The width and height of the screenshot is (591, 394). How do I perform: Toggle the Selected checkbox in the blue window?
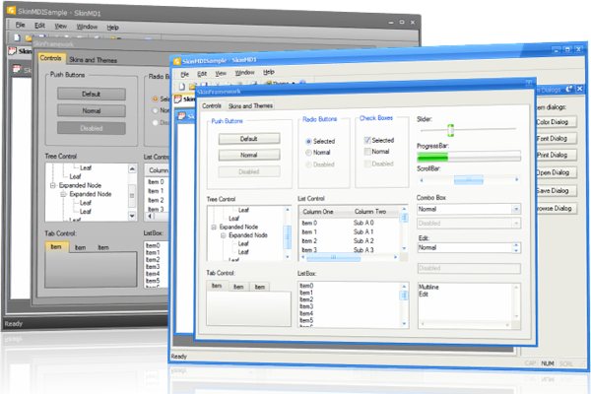[368, 141]
